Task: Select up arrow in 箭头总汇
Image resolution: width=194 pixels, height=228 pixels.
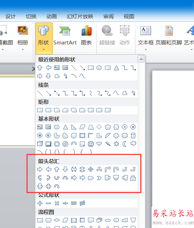Action: coord(57,169)
